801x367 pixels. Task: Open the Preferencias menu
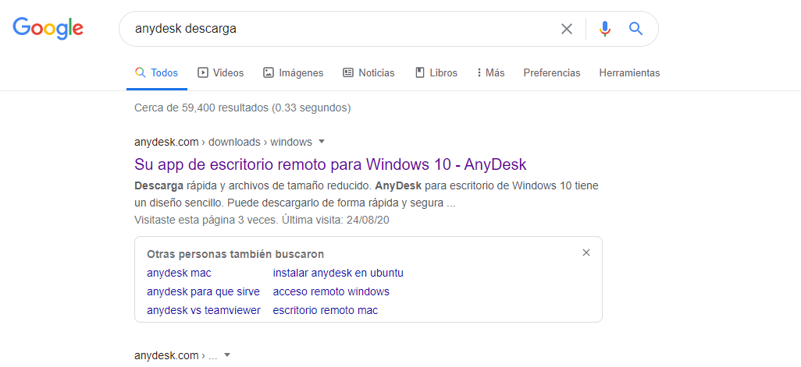(552, 72)
